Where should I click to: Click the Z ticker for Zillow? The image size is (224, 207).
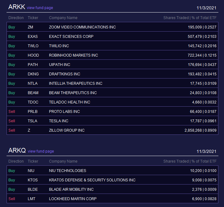coord(29,130)
